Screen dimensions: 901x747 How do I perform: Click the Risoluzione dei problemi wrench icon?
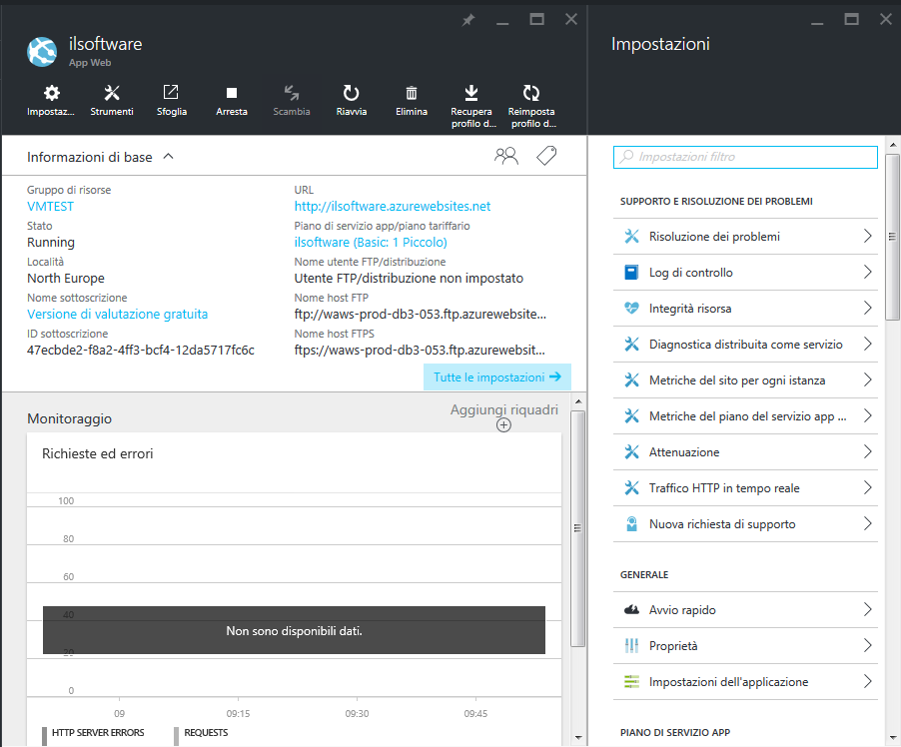(631, 236)
